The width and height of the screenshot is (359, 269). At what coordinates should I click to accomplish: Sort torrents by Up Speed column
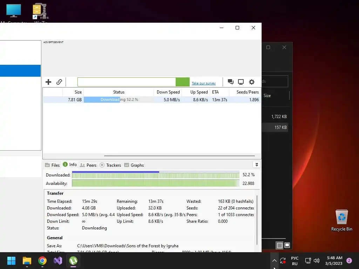(196, 92)
